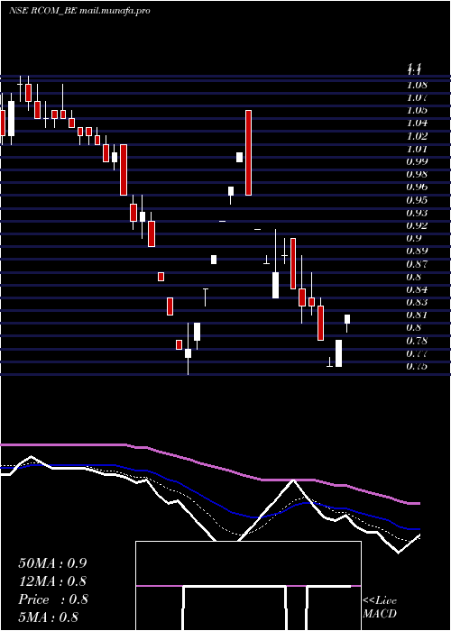The width and height of the screenshot is (451, 631).
Task: Select the 0.77 price axis label
Action: click(x=417, y=353)
